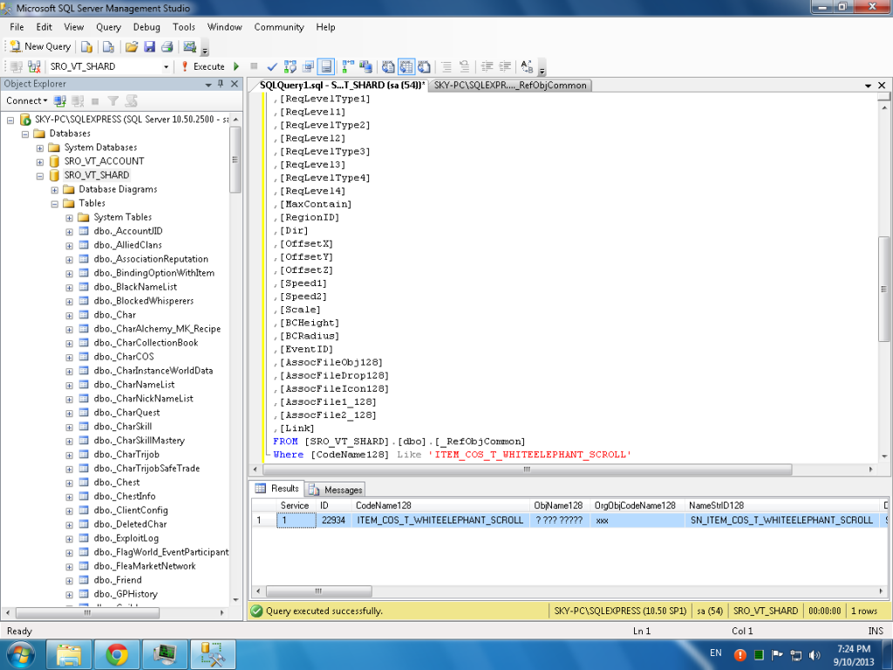Open a new Database Engine Query
893x670 pixels.
coord(86,47)
